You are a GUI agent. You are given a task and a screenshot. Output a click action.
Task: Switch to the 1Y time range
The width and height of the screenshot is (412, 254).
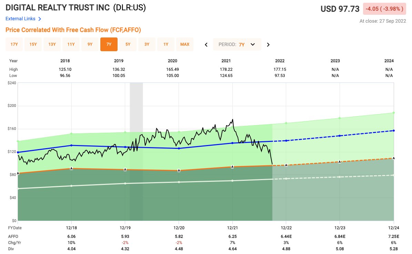coord(166,44)
